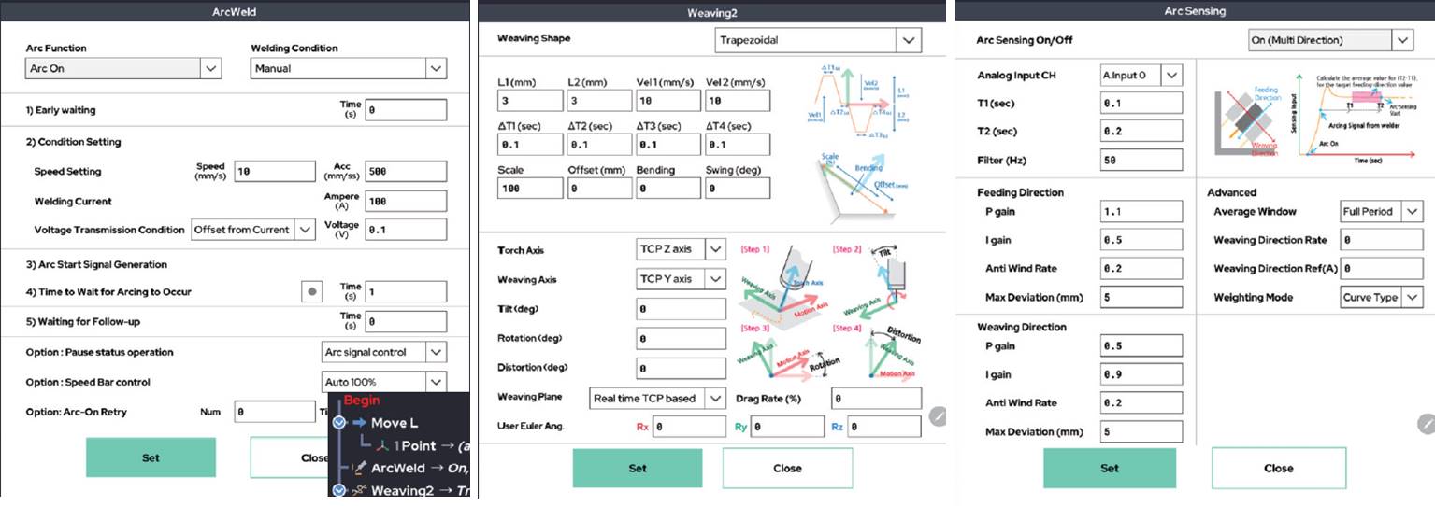This screenshot has height=506, width=1435.
Task: Click the Arc-On Retry Num field
Action: click(x=275, y=411)
